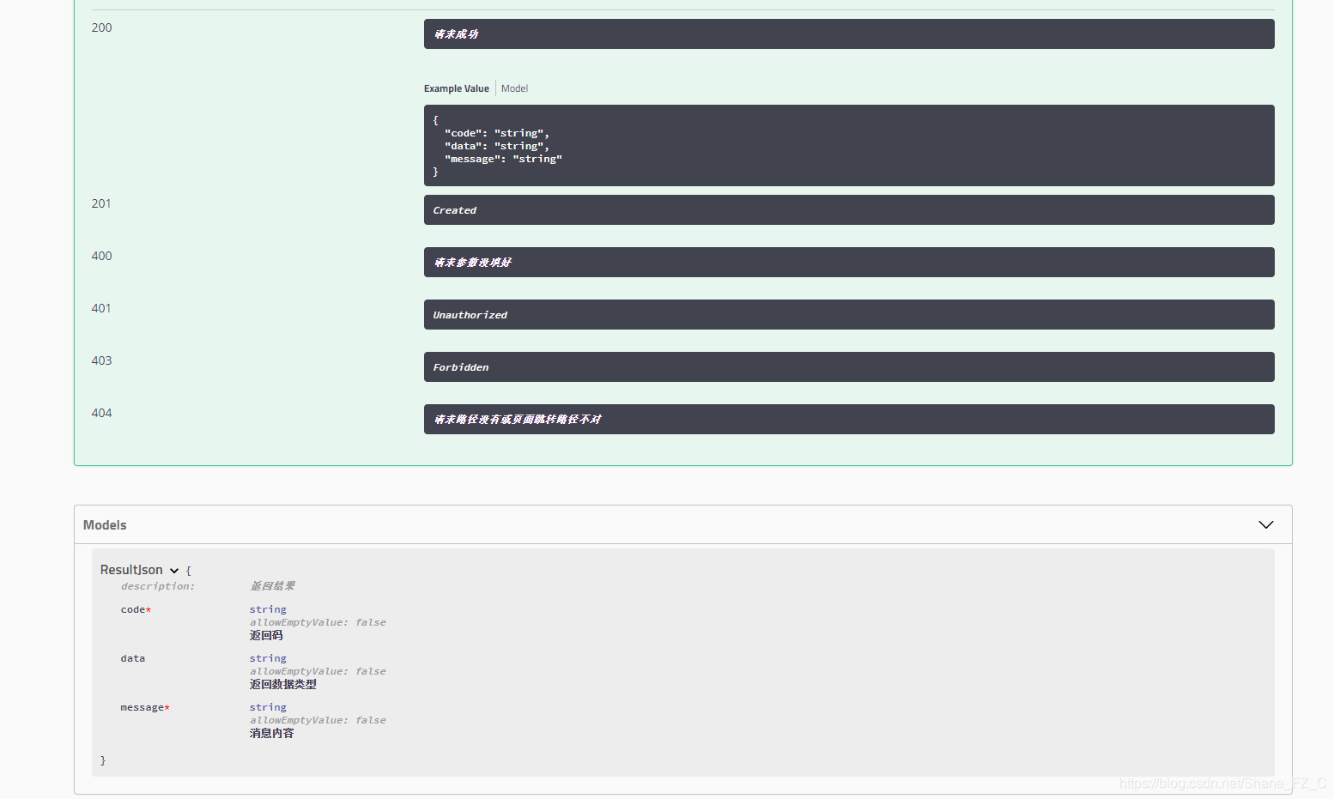Click the string type of code
Image resolution: width=1334 pixels, height=799 pixels.
268,609
